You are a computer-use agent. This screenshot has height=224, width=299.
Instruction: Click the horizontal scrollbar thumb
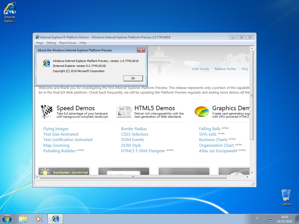[x=133, y=177]
